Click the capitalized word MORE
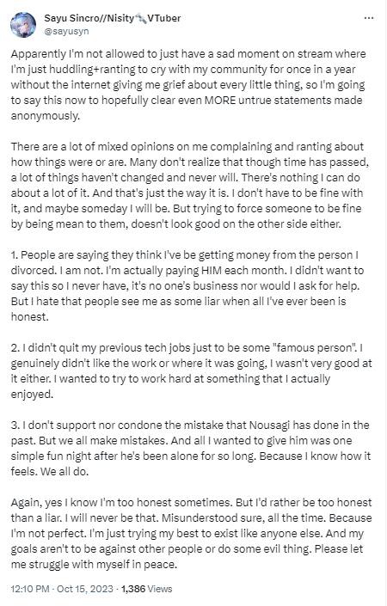Screen dimensions: 387x606 tap(220, 100)
